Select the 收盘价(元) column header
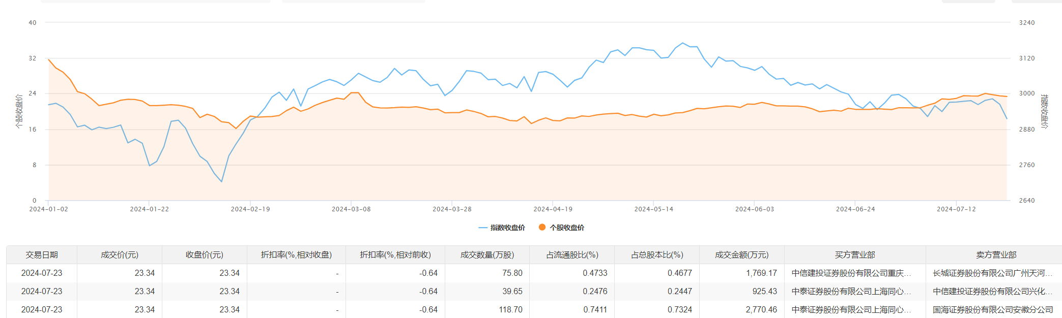Screen dimensions: 1062x318 tap(204, 255)
